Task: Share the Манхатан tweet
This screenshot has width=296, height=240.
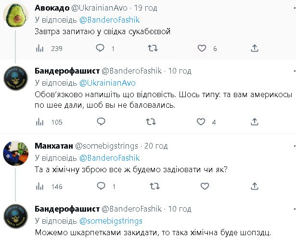Action: point(255,186)
